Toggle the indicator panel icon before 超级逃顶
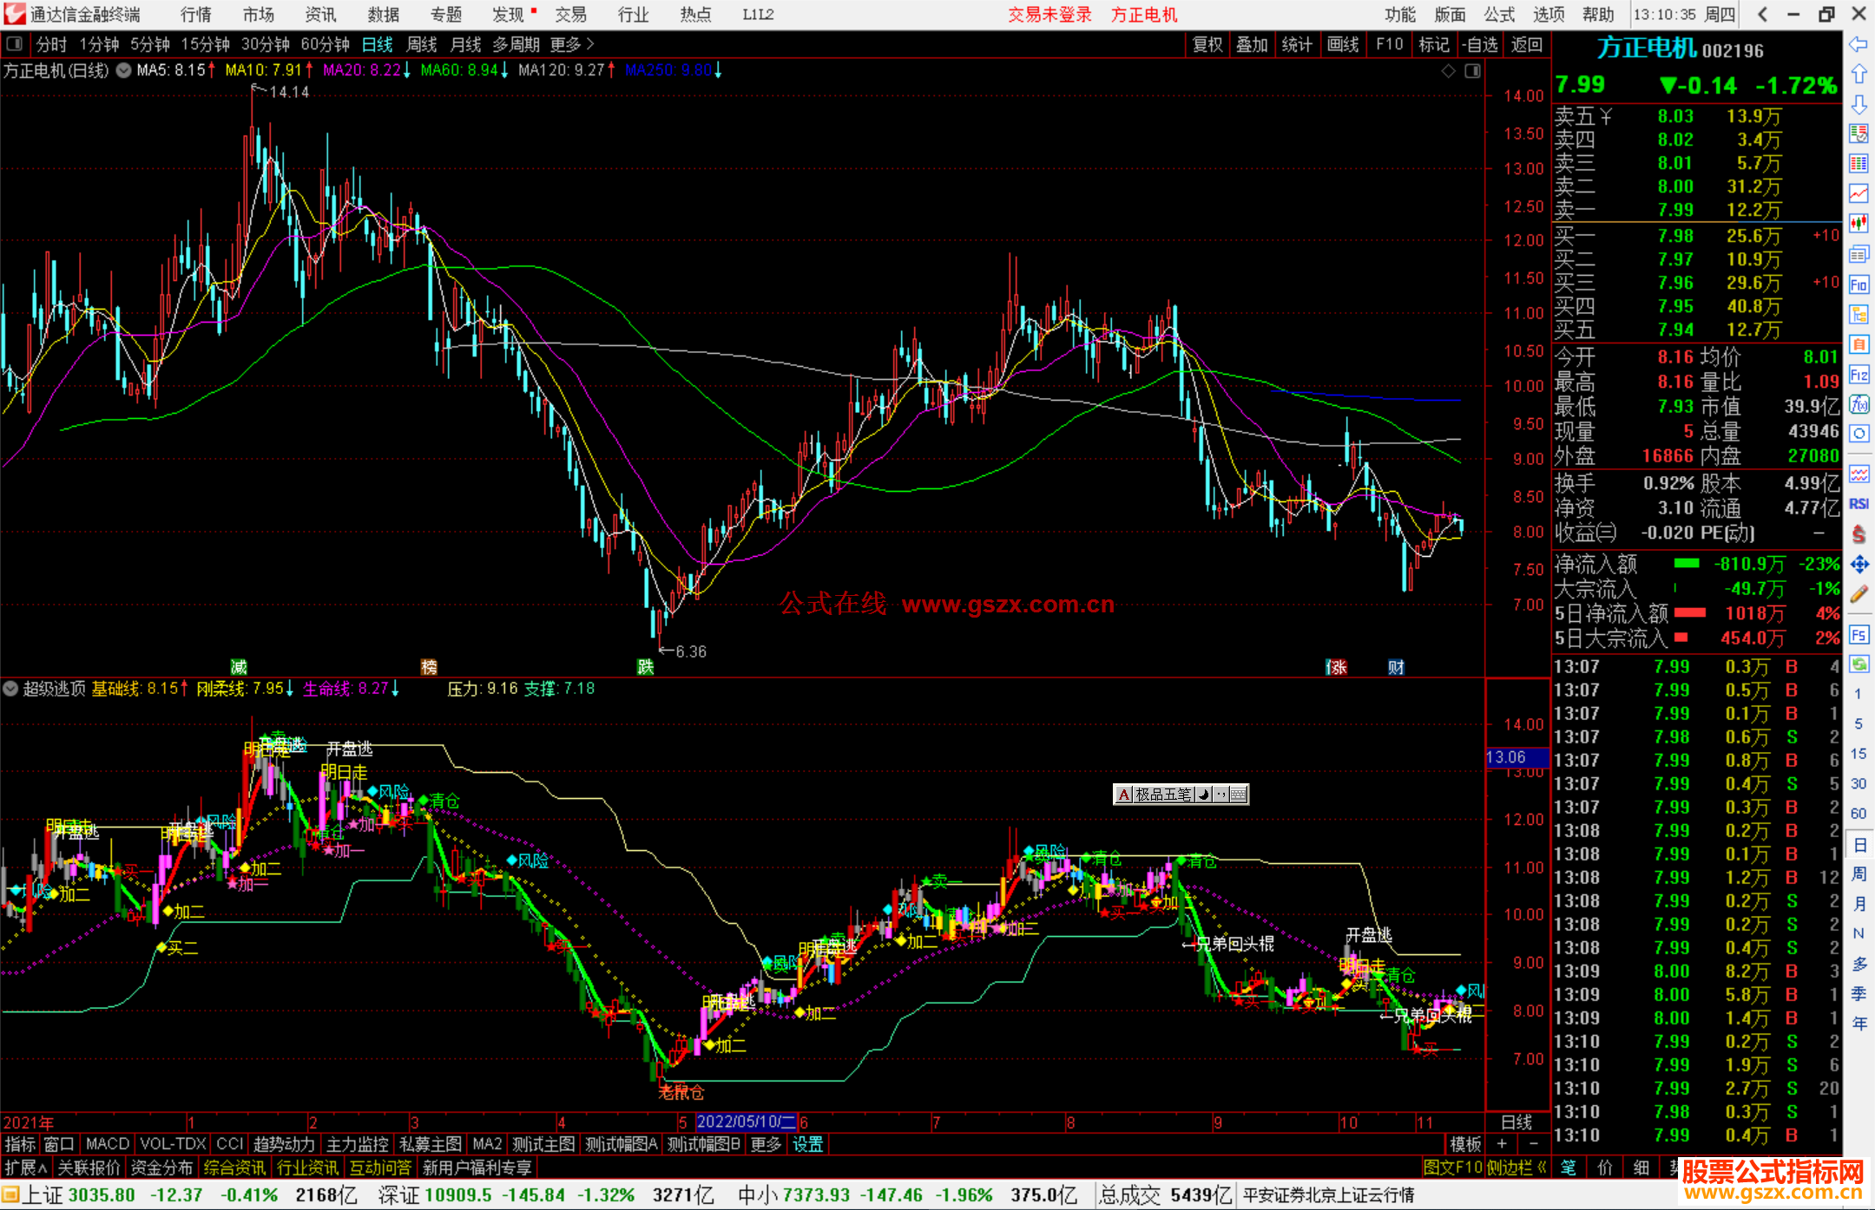The image size is (1875, 1210). pyautogui.click(x=10, y=689)
